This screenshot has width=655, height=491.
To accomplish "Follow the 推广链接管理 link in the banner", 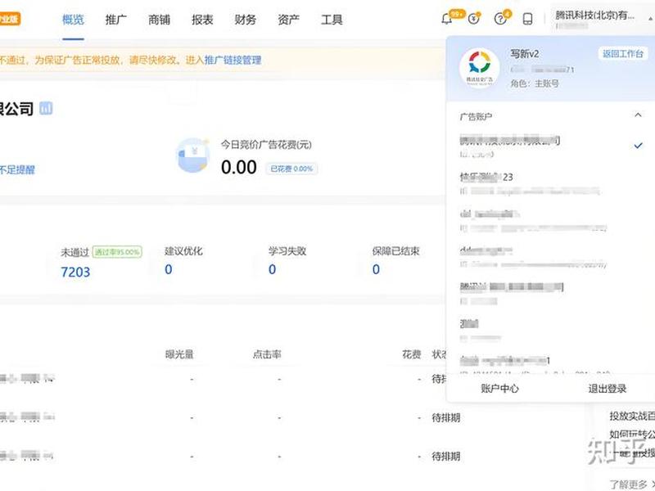I will tap(233, 60).
